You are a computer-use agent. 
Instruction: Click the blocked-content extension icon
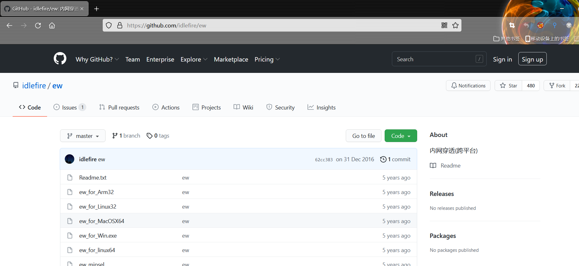click(540, 25)
